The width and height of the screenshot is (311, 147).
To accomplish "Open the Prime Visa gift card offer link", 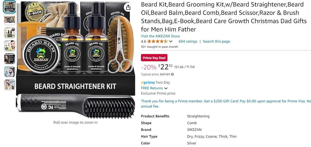I will point(226,104).
